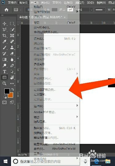
Task: Open the Windows Start menu
Action: click(6, 161)
